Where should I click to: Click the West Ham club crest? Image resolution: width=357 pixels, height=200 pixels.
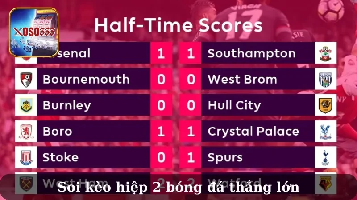[26, 183]
